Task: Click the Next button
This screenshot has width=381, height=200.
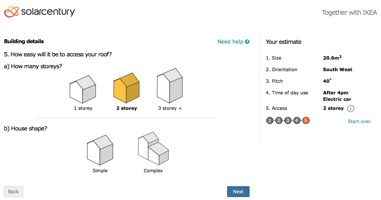Action: point(238,192)
